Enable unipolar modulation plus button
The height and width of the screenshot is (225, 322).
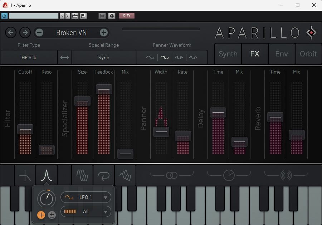[41, 215]
